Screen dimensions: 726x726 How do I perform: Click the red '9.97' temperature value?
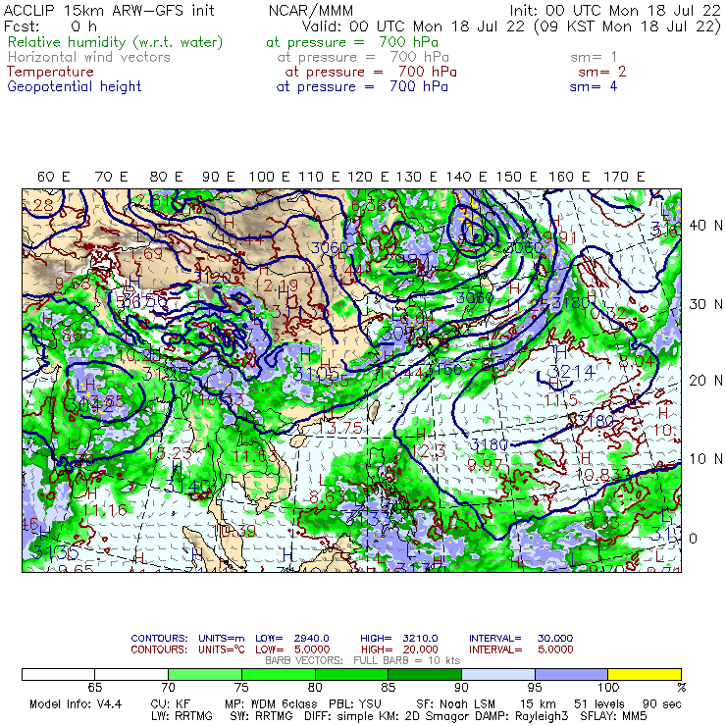tap(485, 464)
